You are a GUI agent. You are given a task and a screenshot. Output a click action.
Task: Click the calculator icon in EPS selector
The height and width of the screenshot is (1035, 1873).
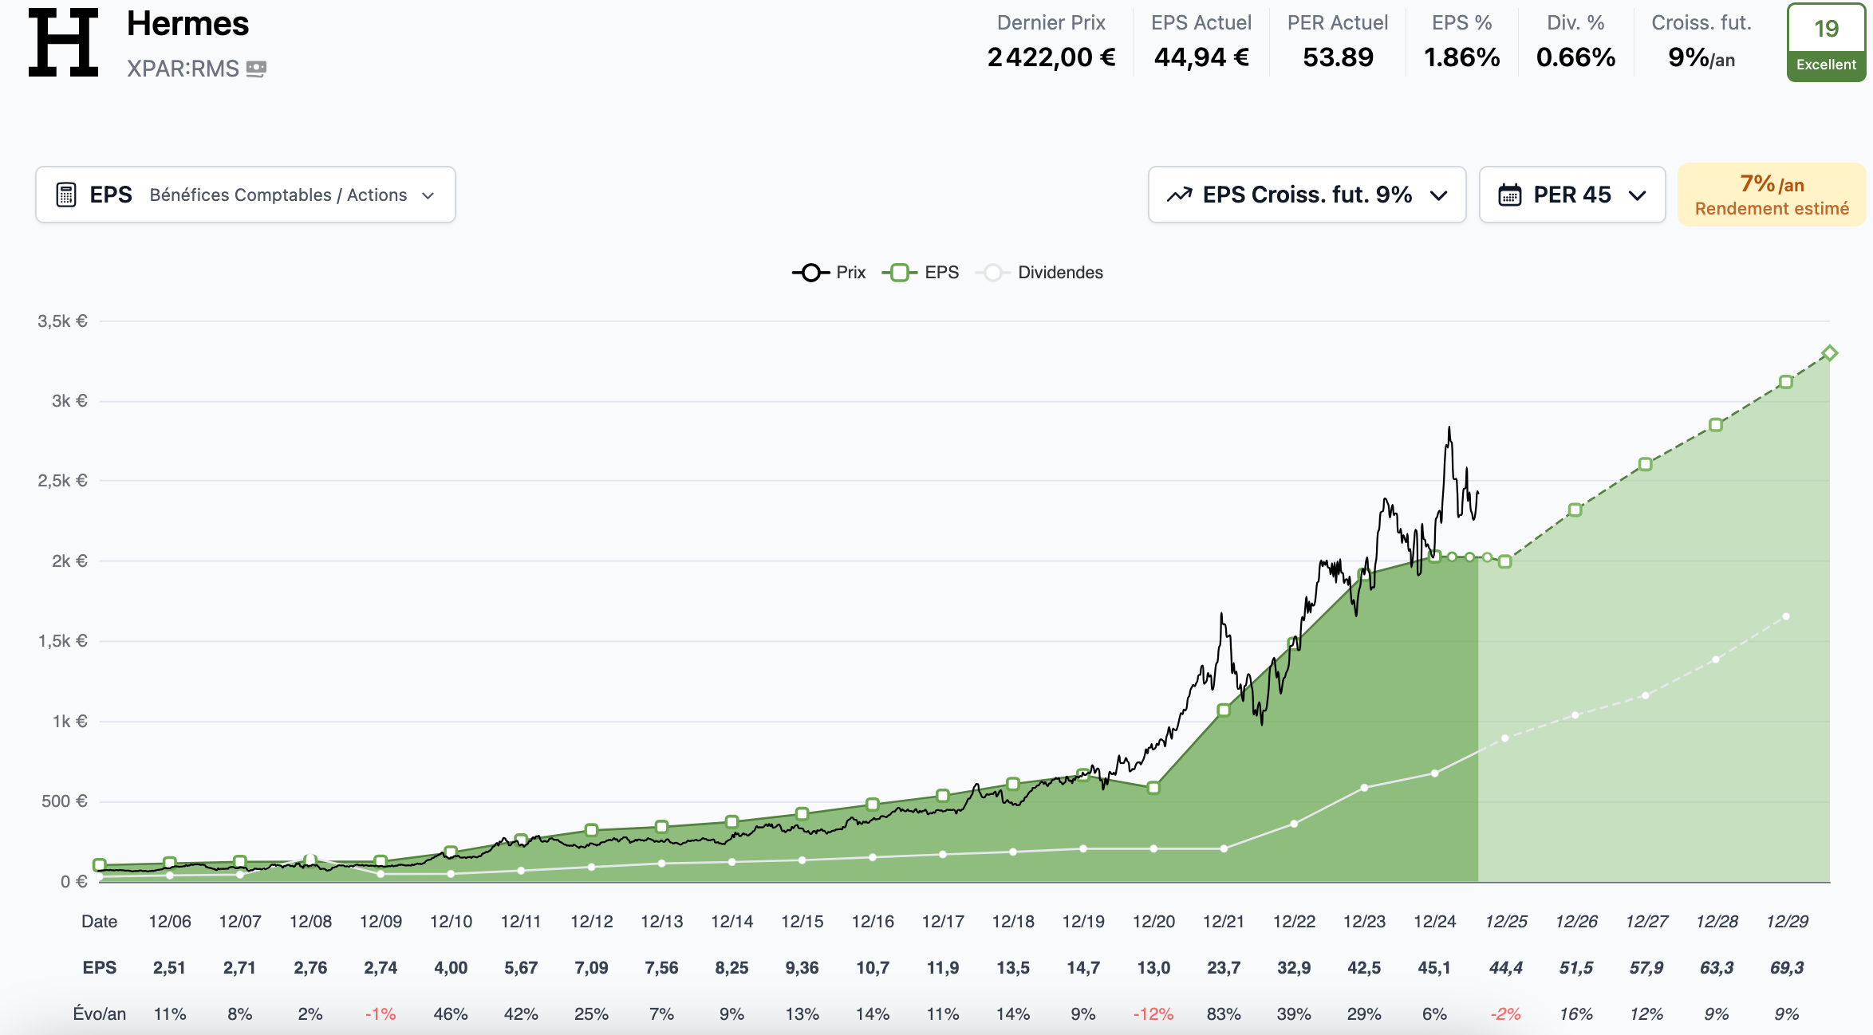pyautogui.click(x=66, y=195)
